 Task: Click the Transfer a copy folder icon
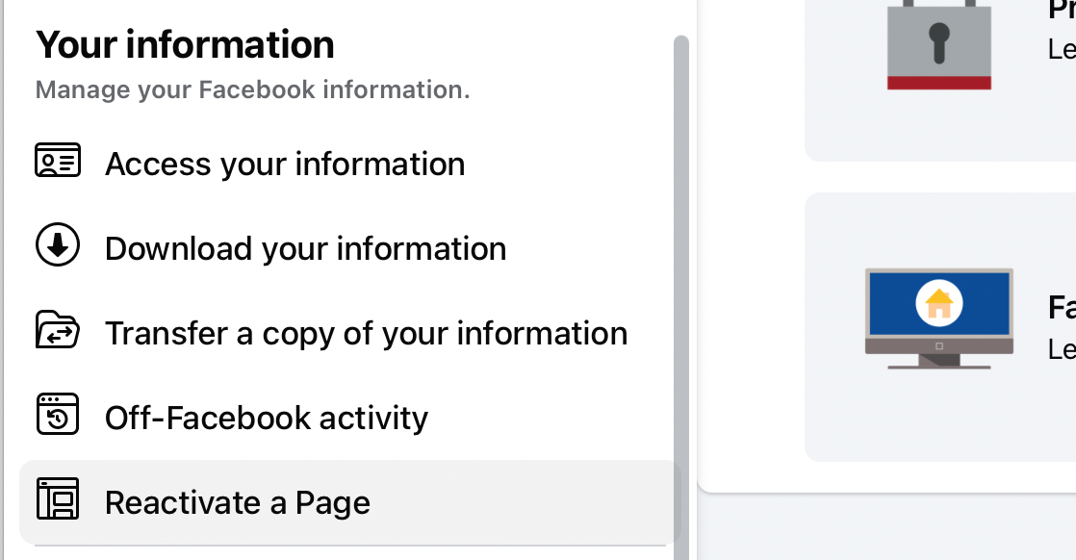58,331
